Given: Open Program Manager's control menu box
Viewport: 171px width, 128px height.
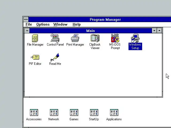Looking at the screenshot, I should pos(26,19).
